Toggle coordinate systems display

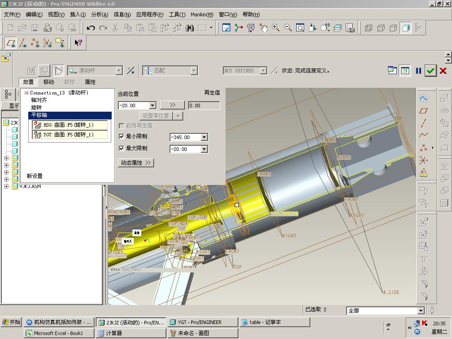click(48, 43)
